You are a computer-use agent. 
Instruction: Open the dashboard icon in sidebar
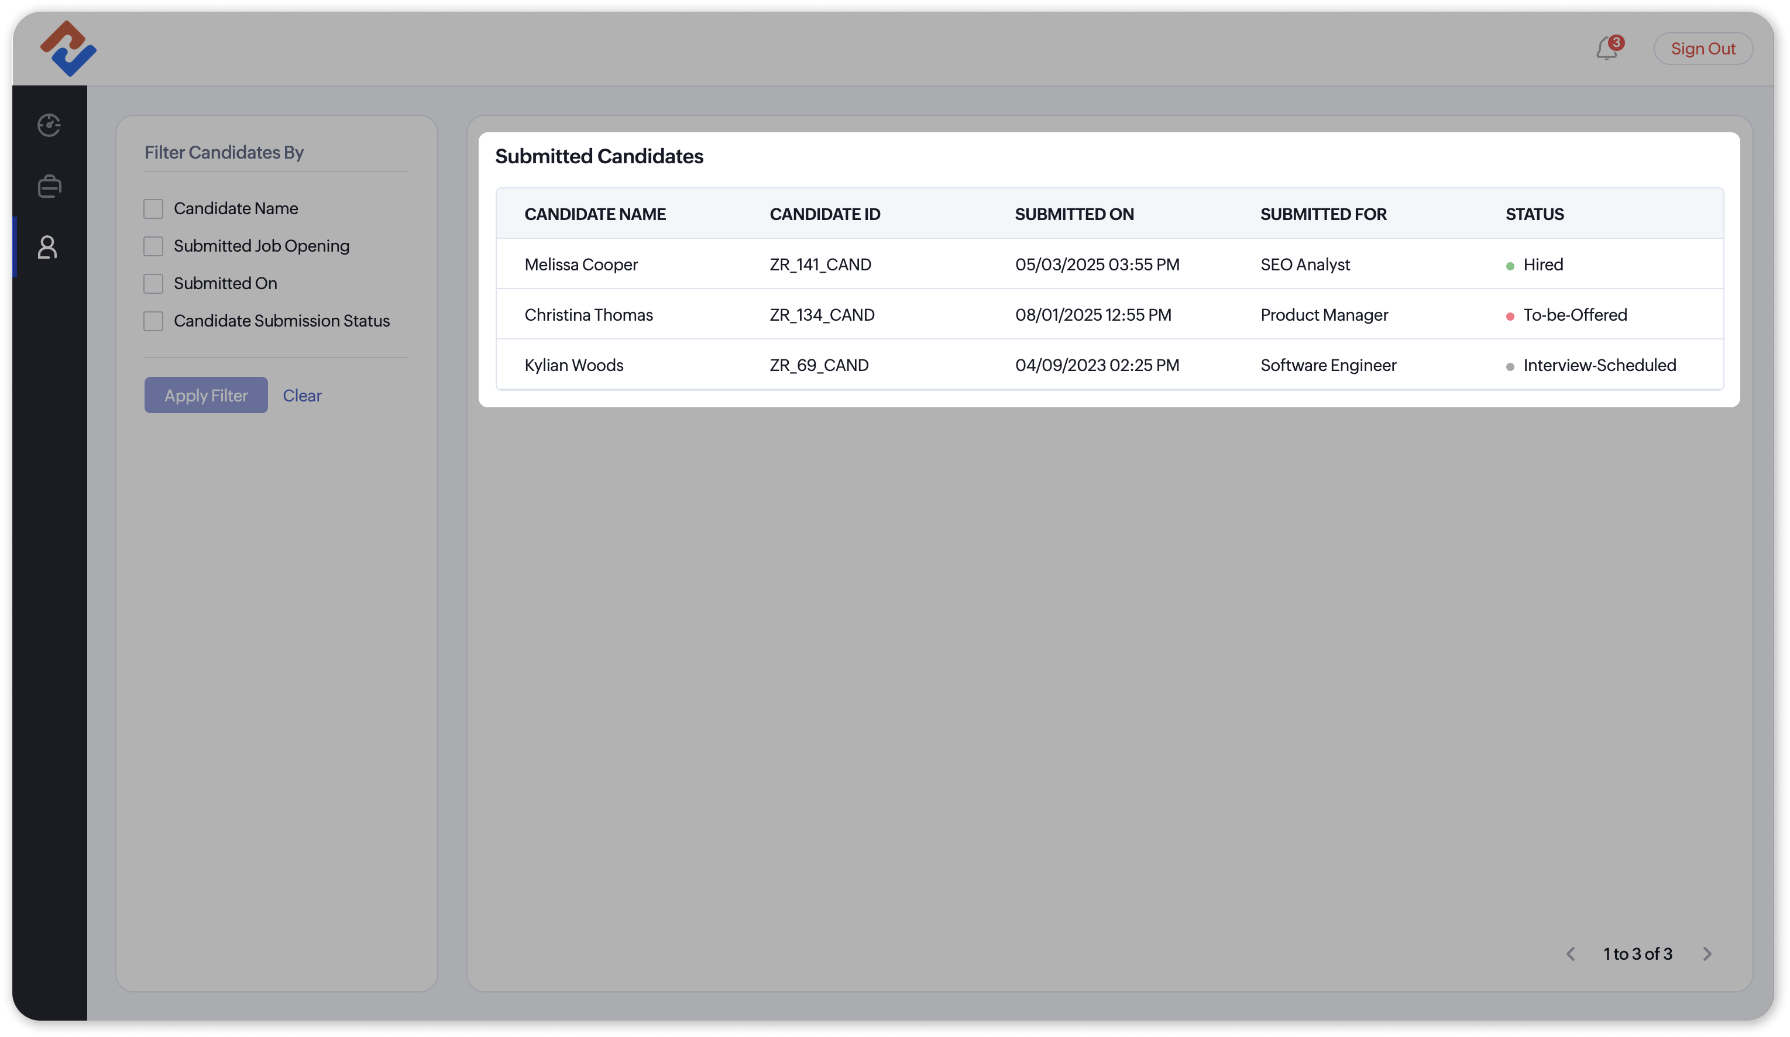[49, 125]
